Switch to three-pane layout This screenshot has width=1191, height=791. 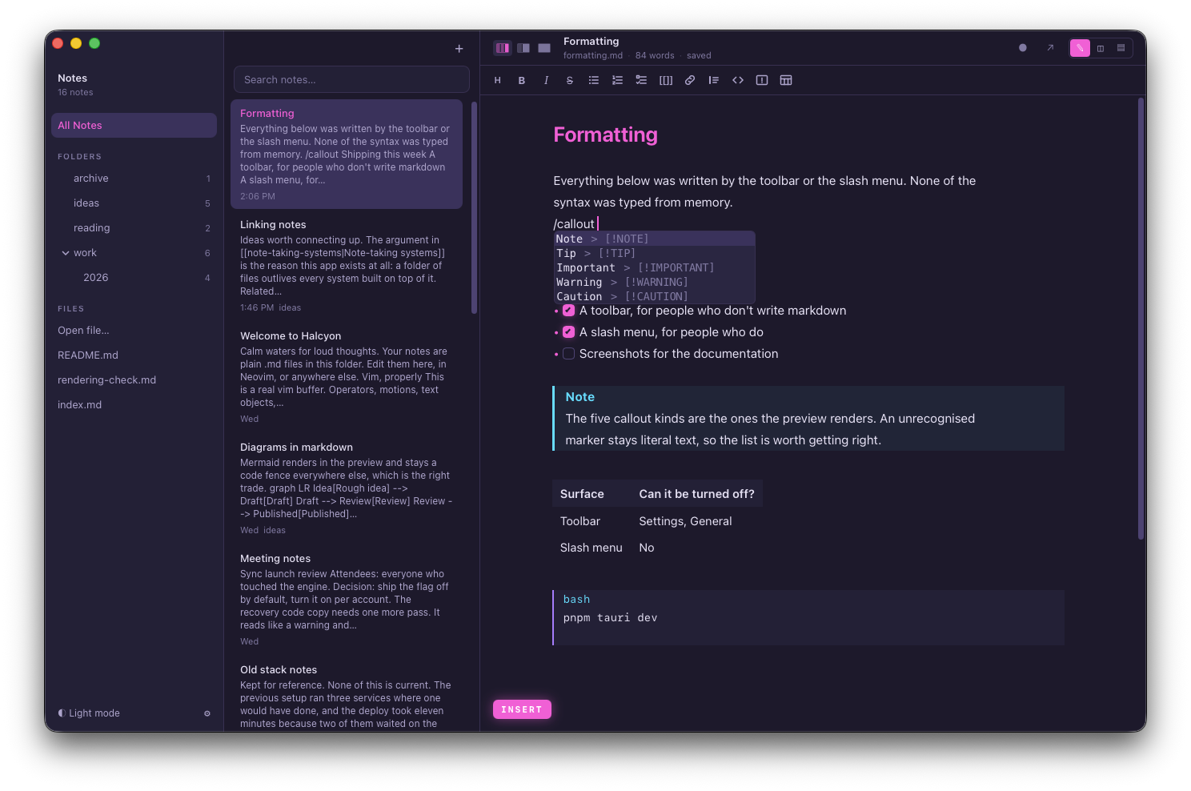click(503, 48)
